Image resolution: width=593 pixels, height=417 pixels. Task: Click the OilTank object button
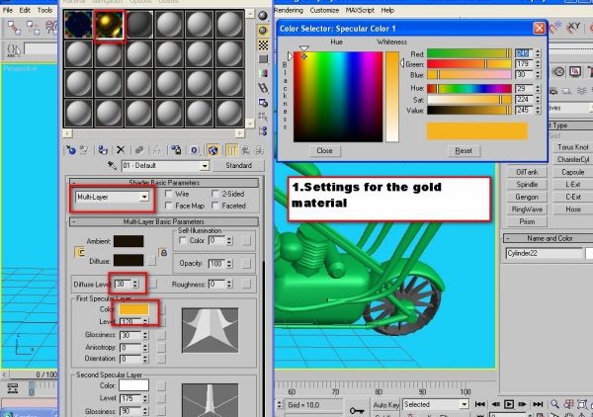(x=527, y=172)
